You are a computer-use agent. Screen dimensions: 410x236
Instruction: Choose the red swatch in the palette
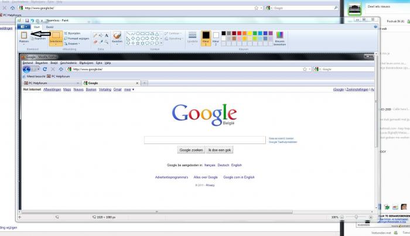click(239, 33)
